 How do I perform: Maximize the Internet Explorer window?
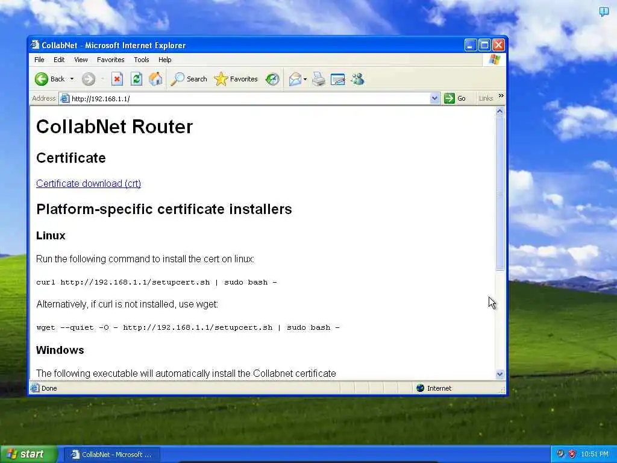click(x=484, y=45)
